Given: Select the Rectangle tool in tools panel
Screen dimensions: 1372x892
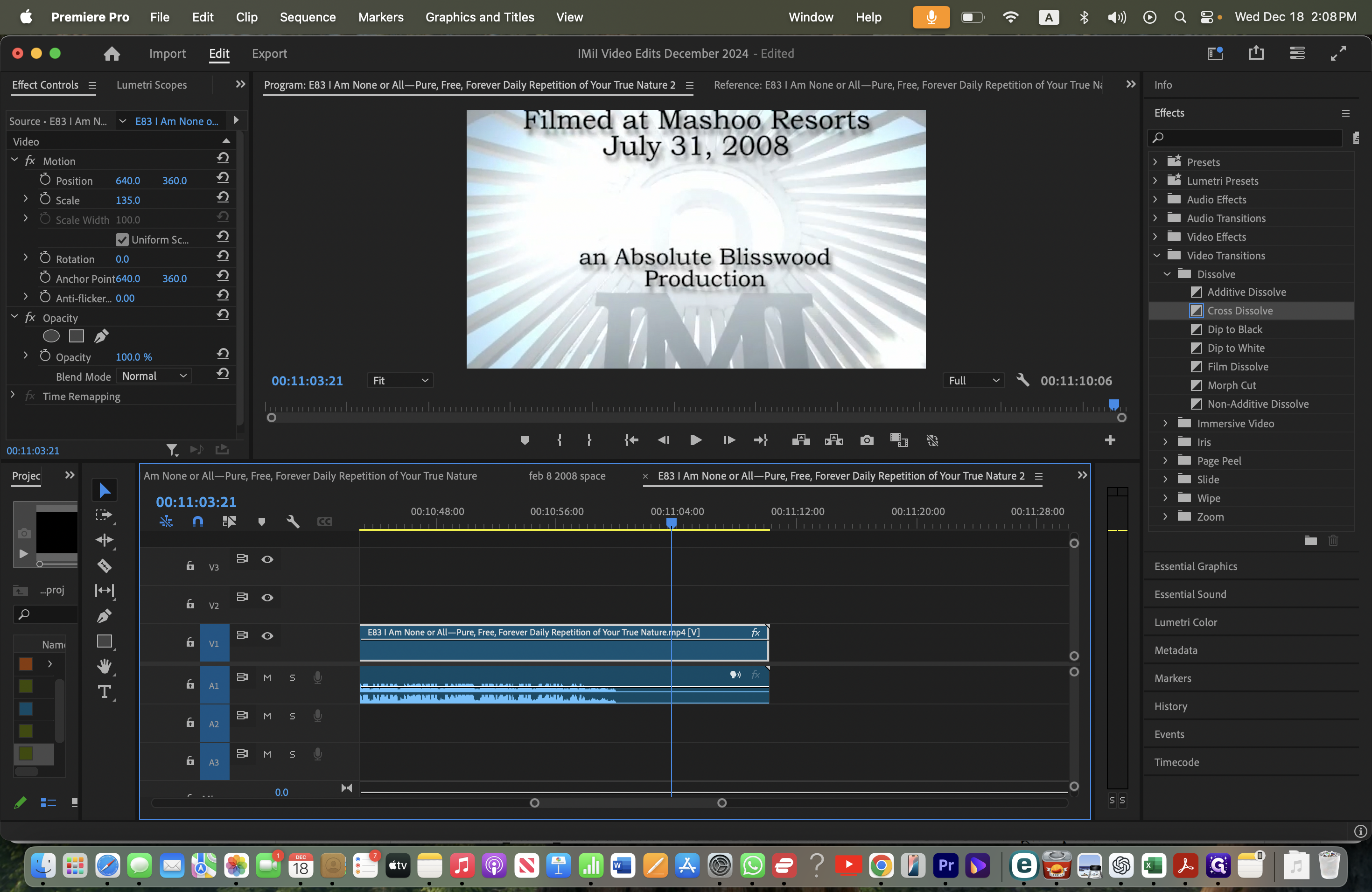Looking at the screenshot, I should (105, 641).
